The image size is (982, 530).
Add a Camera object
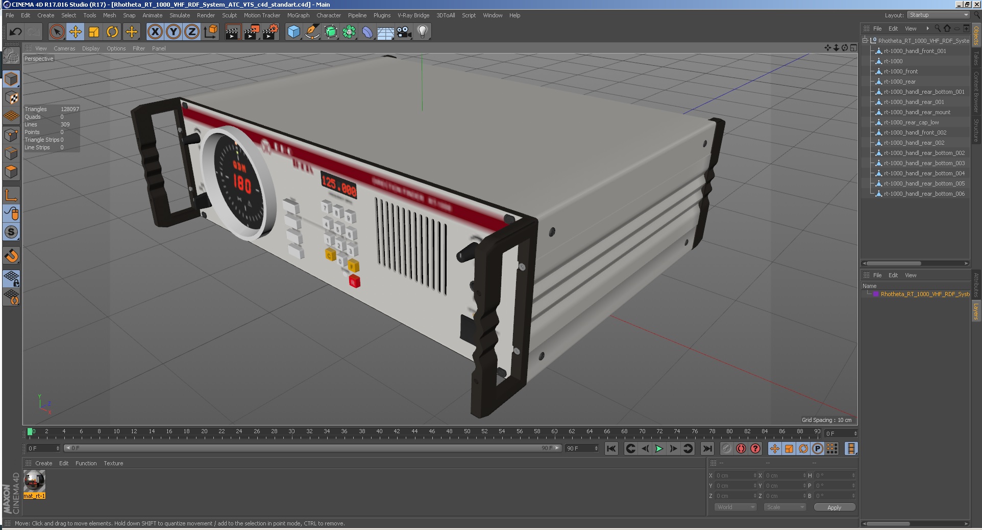point(404,32)
